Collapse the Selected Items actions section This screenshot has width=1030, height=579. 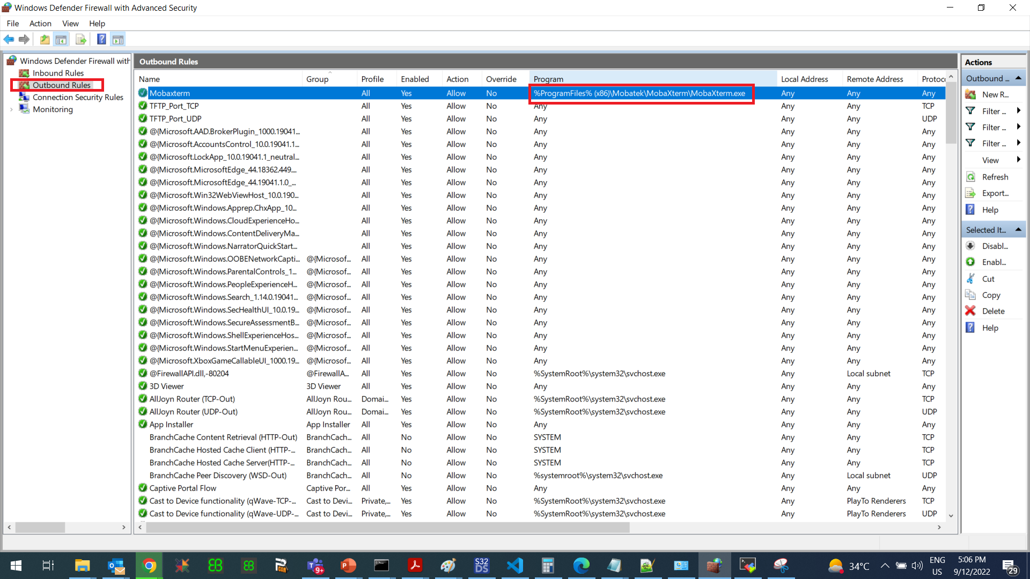pos(1018,229)
